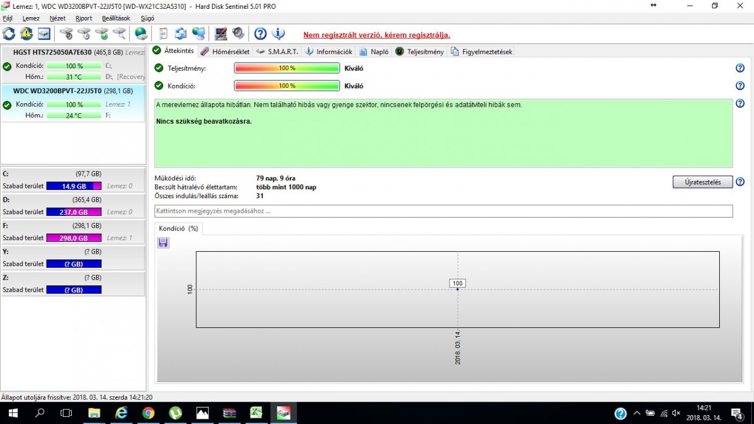Open File Explorer from taskbar

[x=94, y=413]
